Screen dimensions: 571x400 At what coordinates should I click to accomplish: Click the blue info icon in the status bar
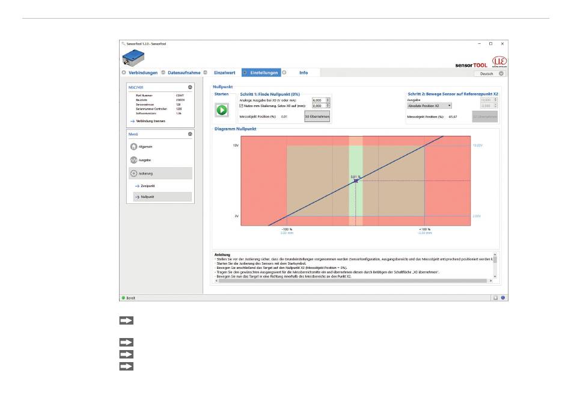503,298
